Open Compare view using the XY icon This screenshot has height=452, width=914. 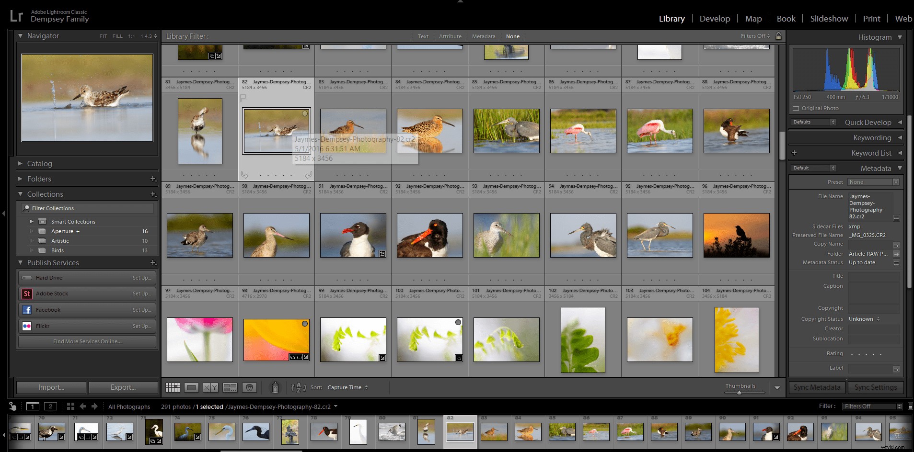pos(211,387)
